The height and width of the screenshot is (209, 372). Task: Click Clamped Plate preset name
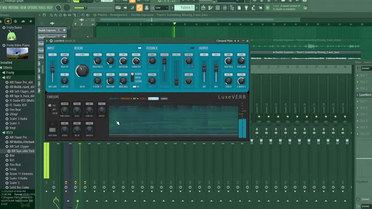224,41
